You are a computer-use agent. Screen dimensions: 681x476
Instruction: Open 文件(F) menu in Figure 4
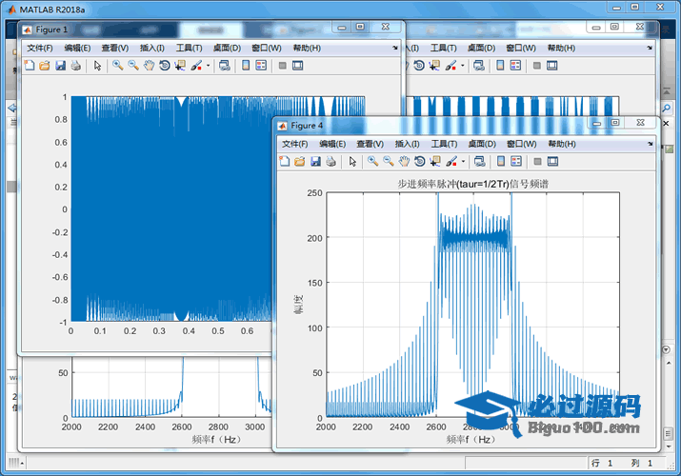[x=295, y=144]
